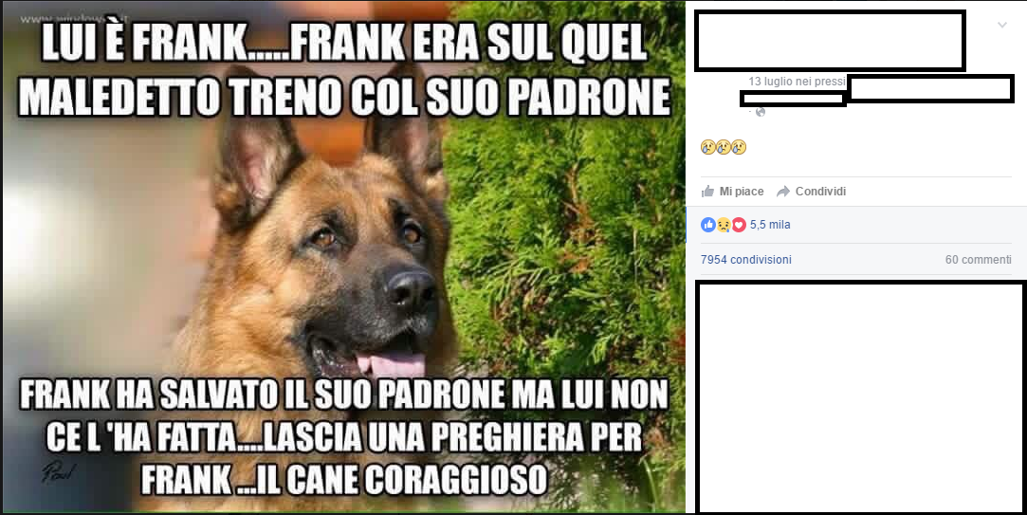Click the Mi piace text label
The image size is (1027, 515).
[x=742, y=192]
